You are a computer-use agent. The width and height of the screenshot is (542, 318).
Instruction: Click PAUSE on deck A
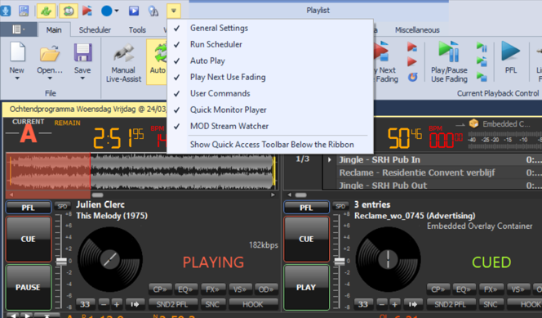(29, 288)
